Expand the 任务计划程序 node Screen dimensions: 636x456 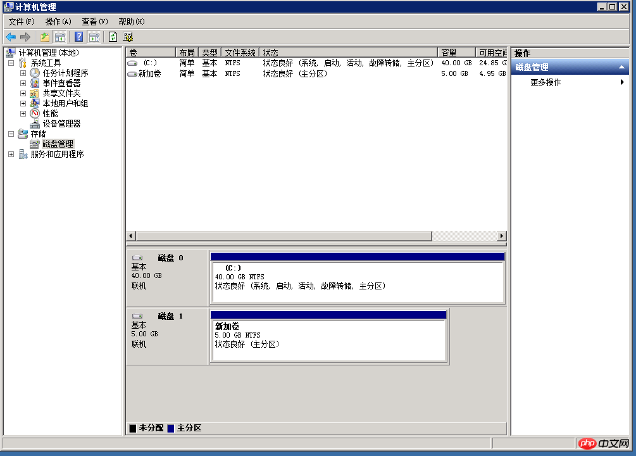(23, 73)
